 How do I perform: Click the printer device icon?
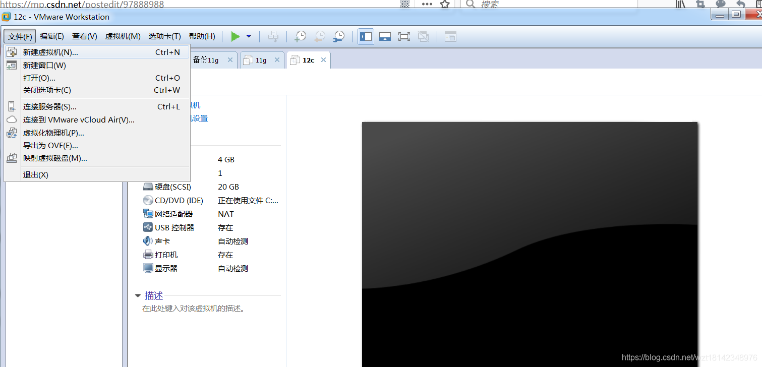(148, 255)
